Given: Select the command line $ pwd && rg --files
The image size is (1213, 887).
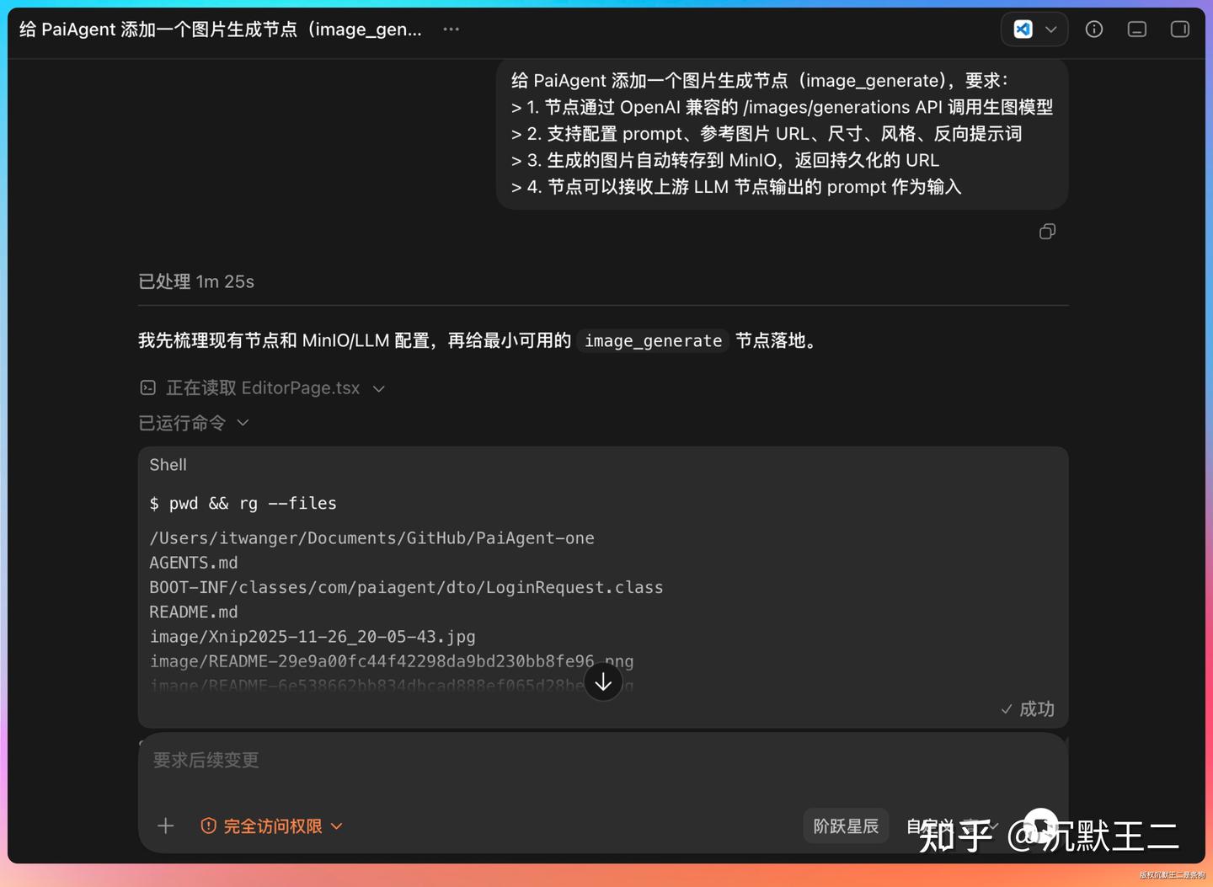Looking at the screenshot, I should coord(243,504).
